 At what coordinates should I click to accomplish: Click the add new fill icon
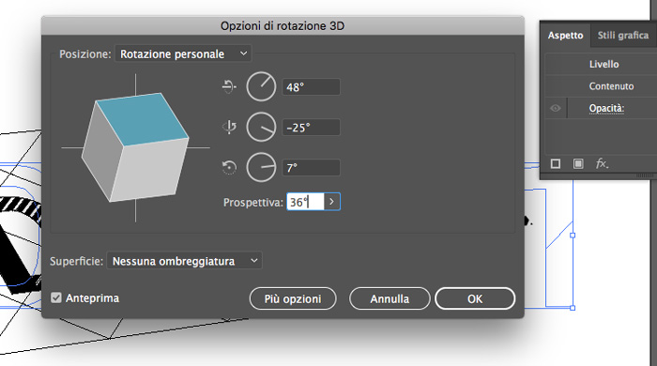[578, 163]
